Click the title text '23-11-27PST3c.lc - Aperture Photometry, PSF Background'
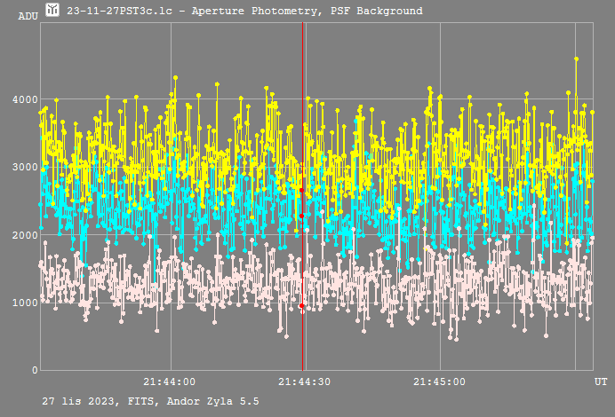This screenshot has height=417, width=615. point(244,11)
